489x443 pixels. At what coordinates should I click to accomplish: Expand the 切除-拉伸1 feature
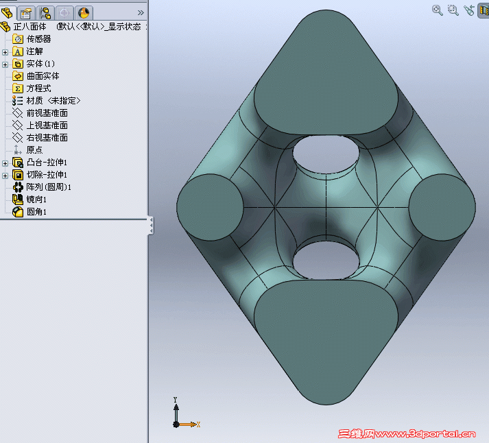[x=5, y=176]
